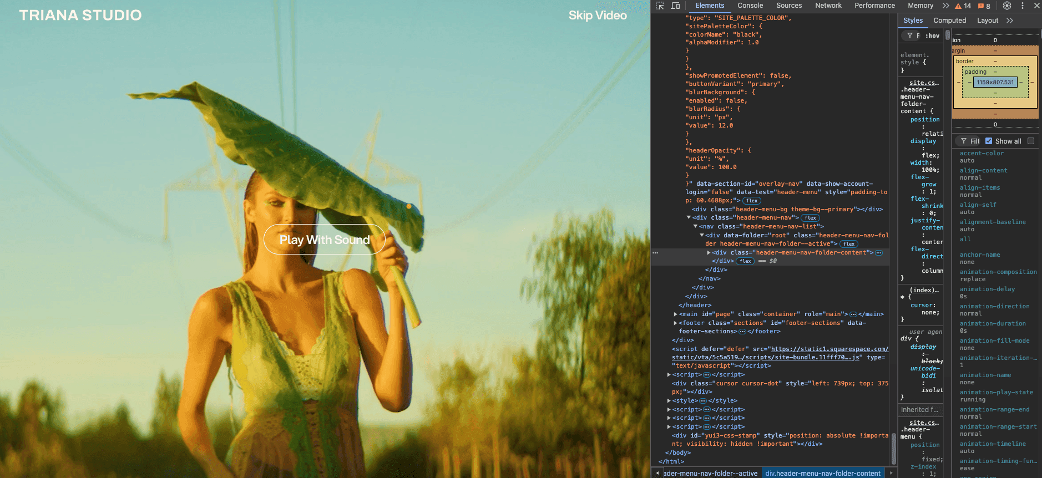The image size is (1042, 478).
Task: Tick the empty checkbox right of Show all
Action: [x=1031, y=141]
